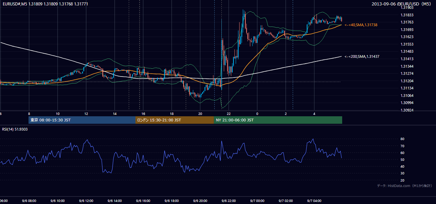Viewport: 436px width, 204px height.
Task: Click the '9/6 12:00' bottom time label
Action: (x=86, y=201)
